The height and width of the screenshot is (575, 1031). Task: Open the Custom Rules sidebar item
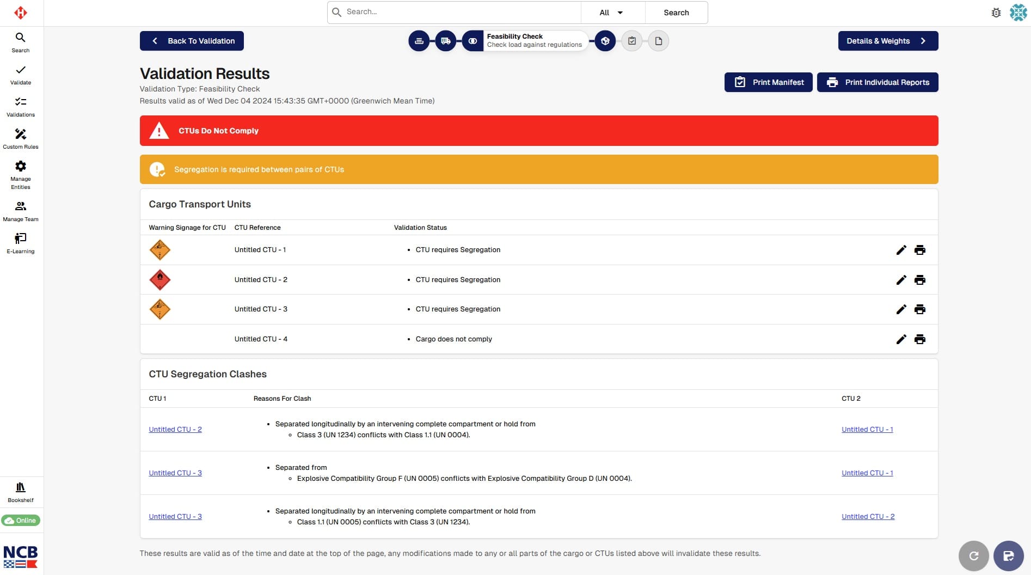(21, 138)
